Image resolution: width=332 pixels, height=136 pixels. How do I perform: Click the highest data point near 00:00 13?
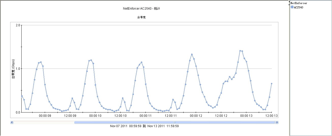coord(240,51)
